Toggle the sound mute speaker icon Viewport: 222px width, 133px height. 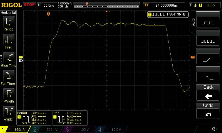tap(215, 129)
